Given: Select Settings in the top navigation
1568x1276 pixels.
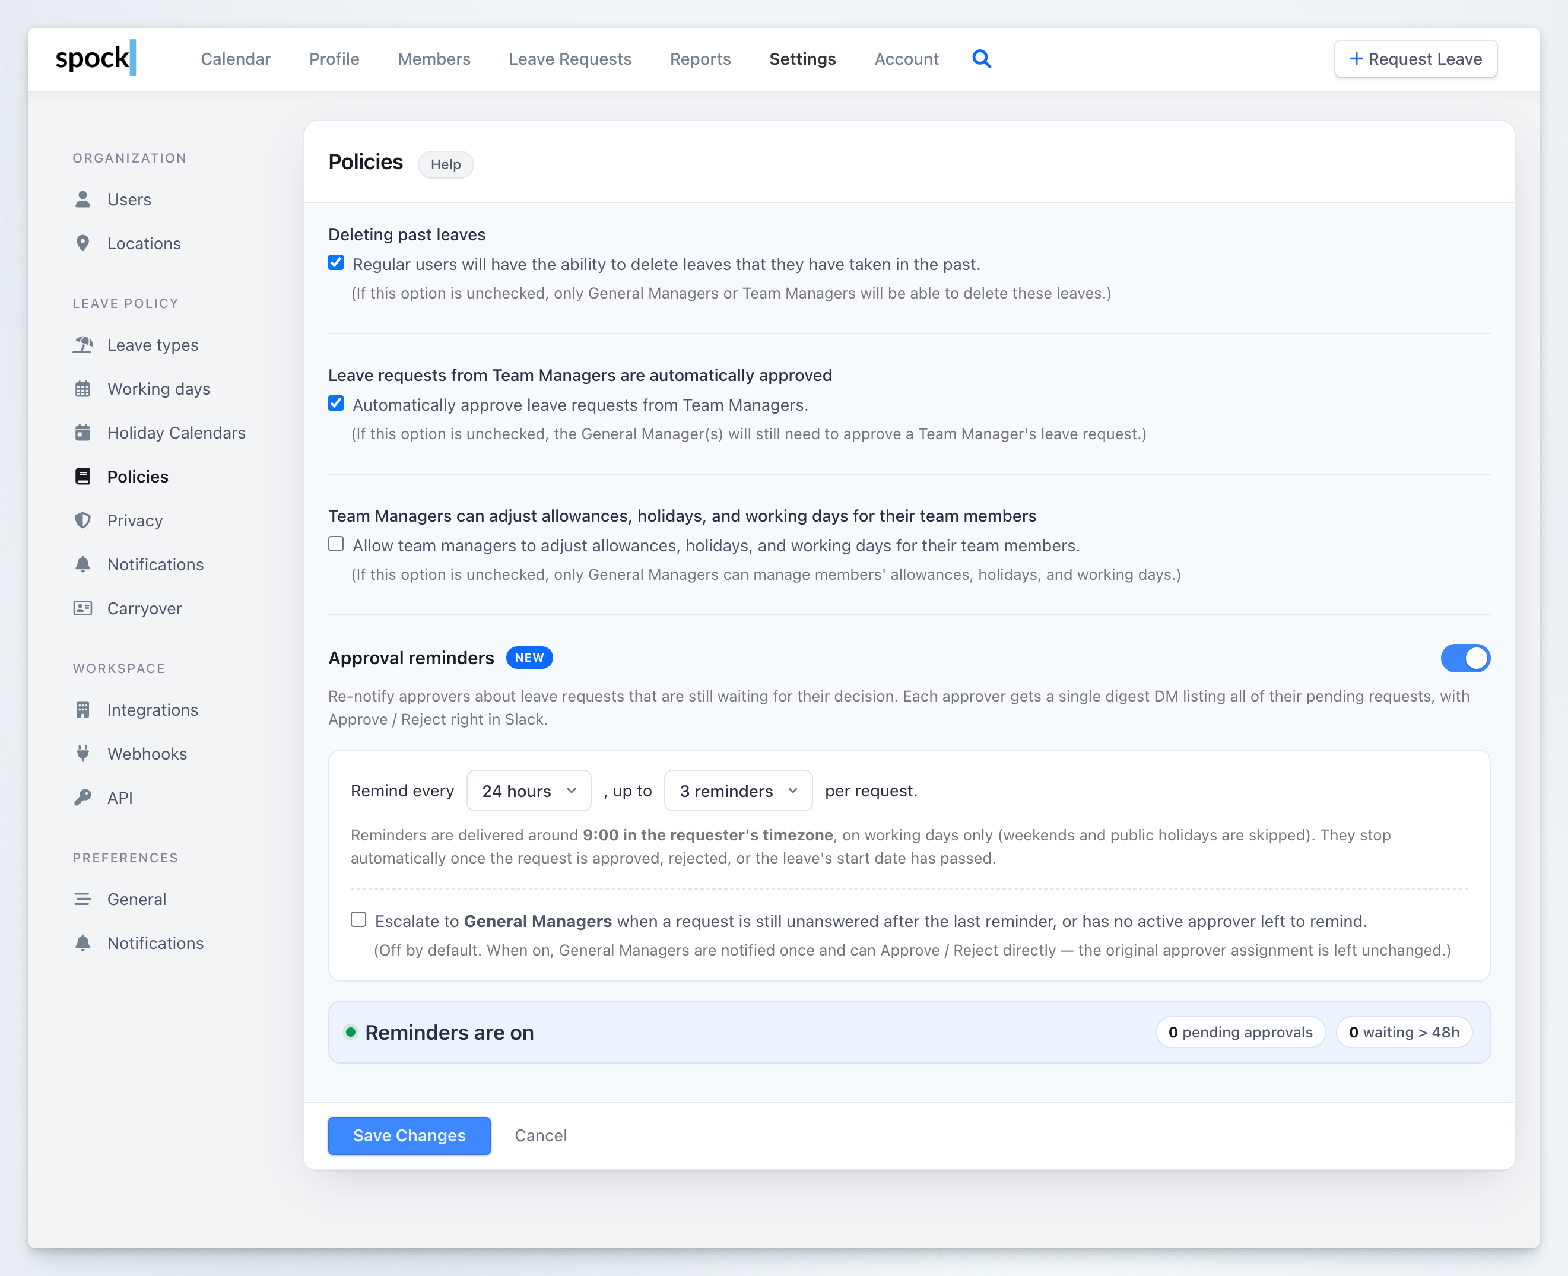Looking at the screenshot, I should tap(802, 59).
